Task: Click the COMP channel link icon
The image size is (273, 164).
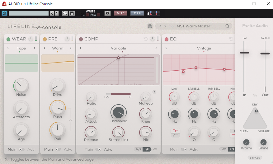Action: (155, 149)
